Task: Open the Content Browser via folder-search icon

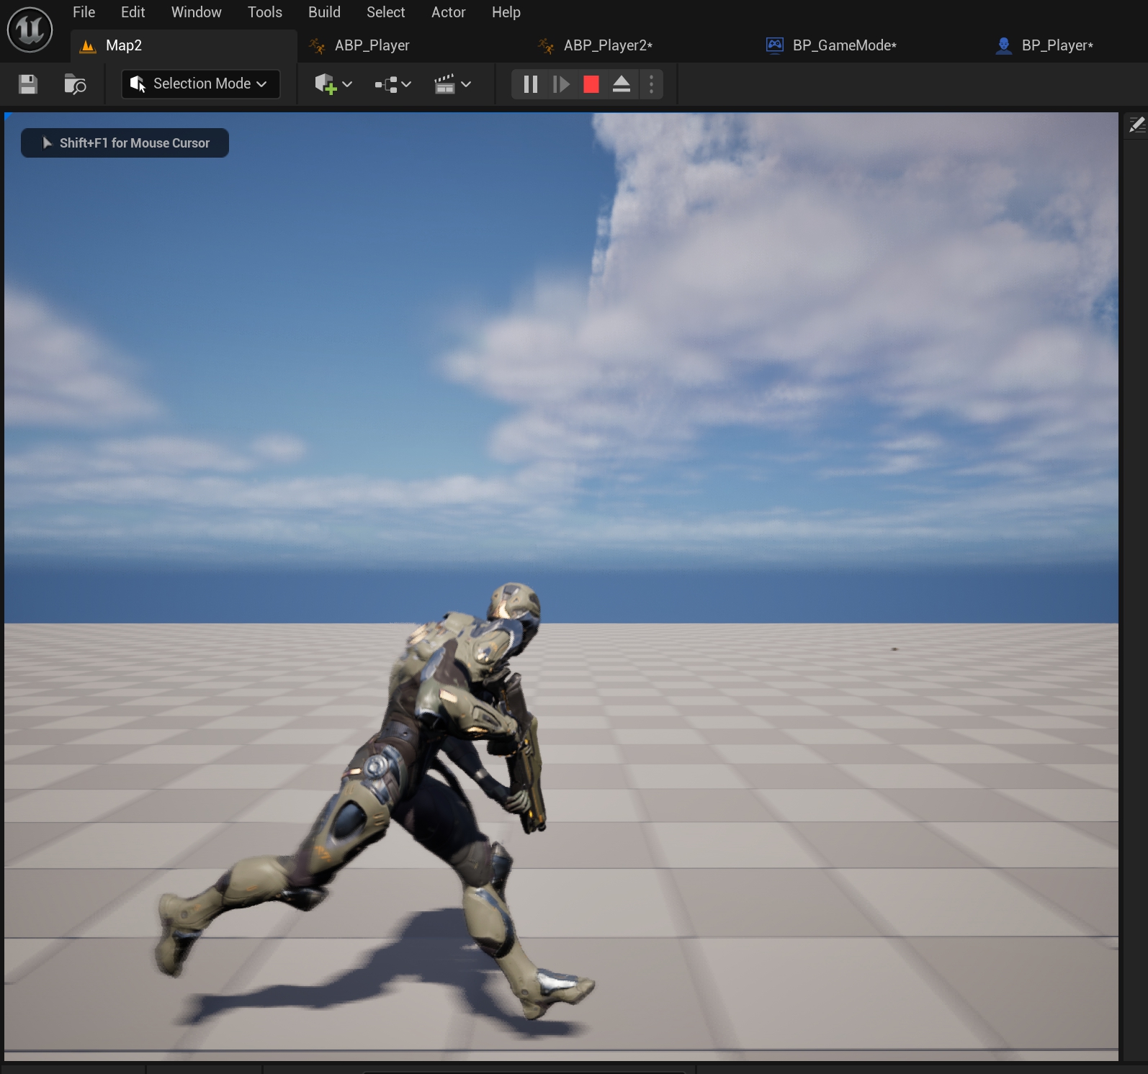Action: coord(75,84)
